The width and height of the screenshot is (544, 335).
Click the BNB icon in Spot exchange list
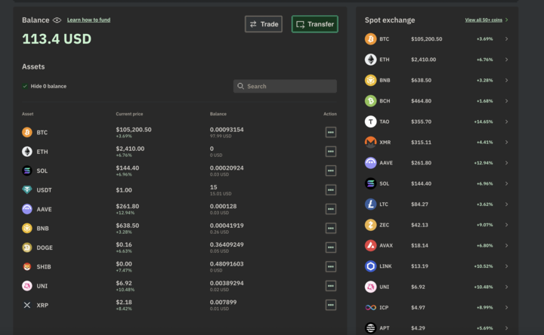point(370,81)
